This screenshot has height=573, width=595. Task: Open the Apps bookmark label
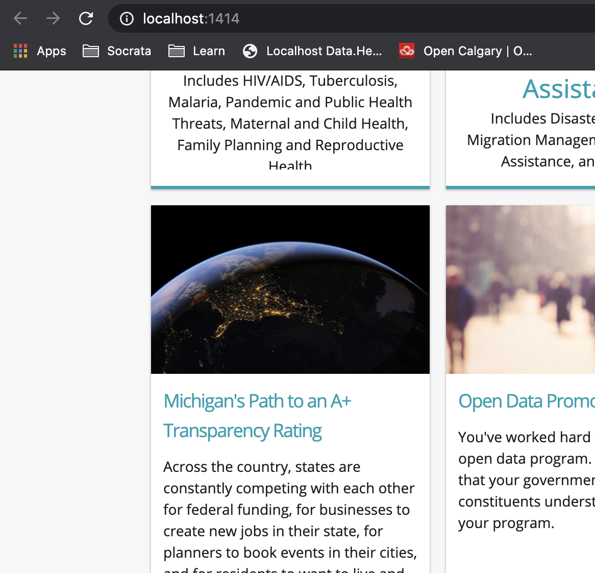pyautogui.click(x=52, y=51)
